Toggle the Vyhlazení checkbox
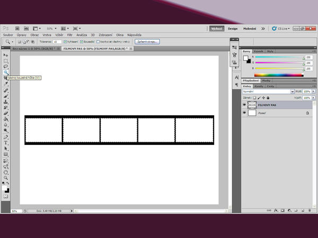This screenshot has height=238, width=318. pos(65,41)
